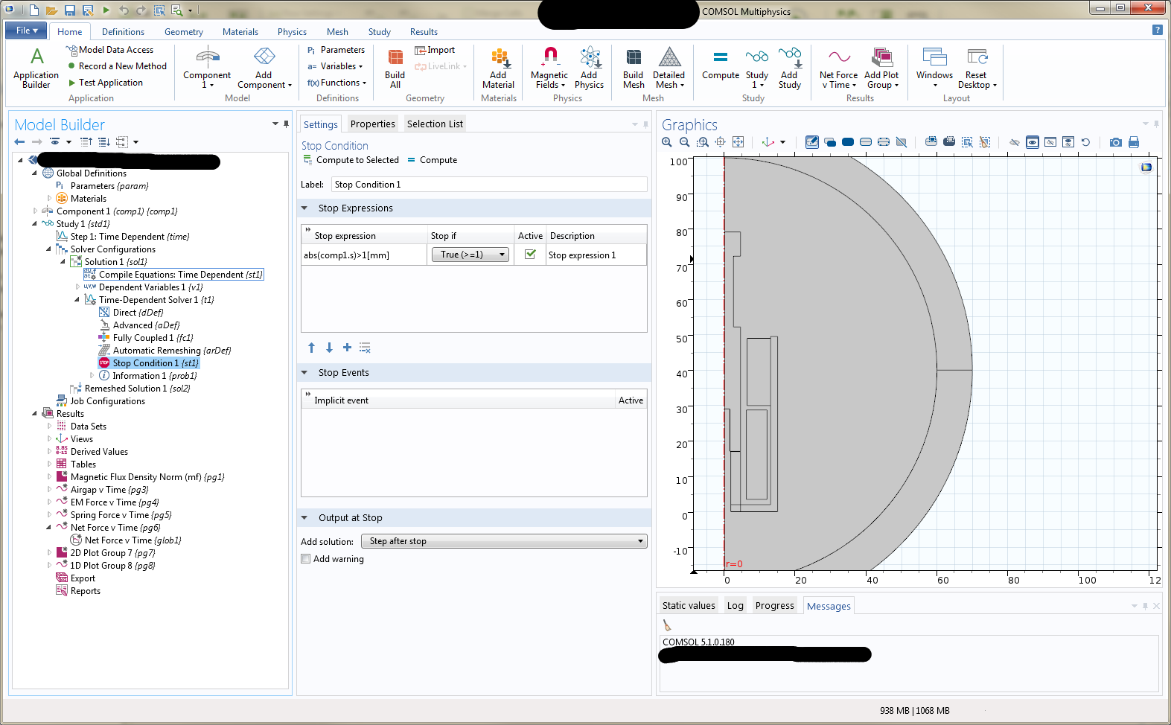This screenshot has height=725, width=1171.
Task: Switch to the Geometry ribbon tab
Action: point(183,32)
